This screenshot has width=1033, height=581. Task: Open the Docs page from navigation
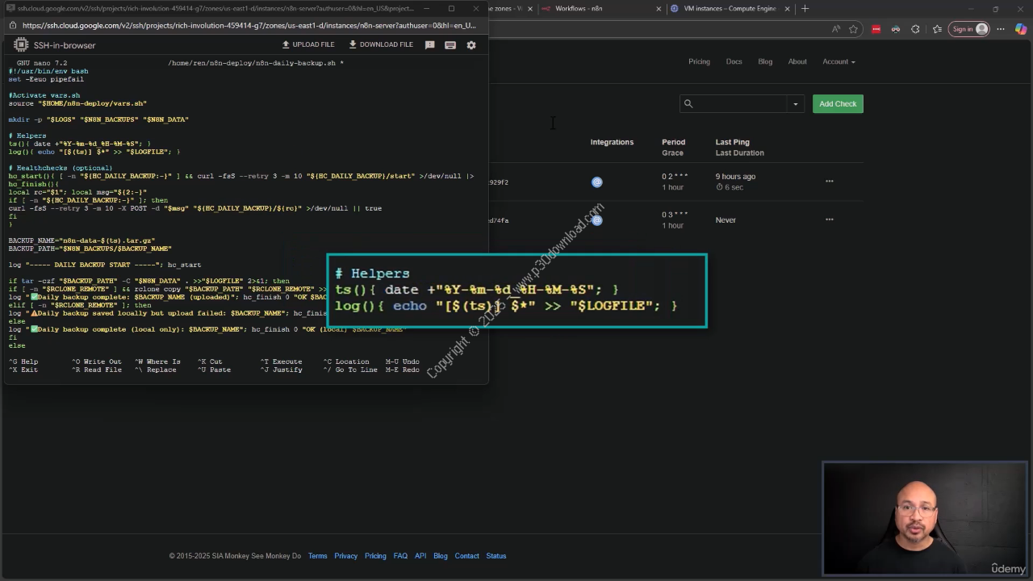[734, 61]
